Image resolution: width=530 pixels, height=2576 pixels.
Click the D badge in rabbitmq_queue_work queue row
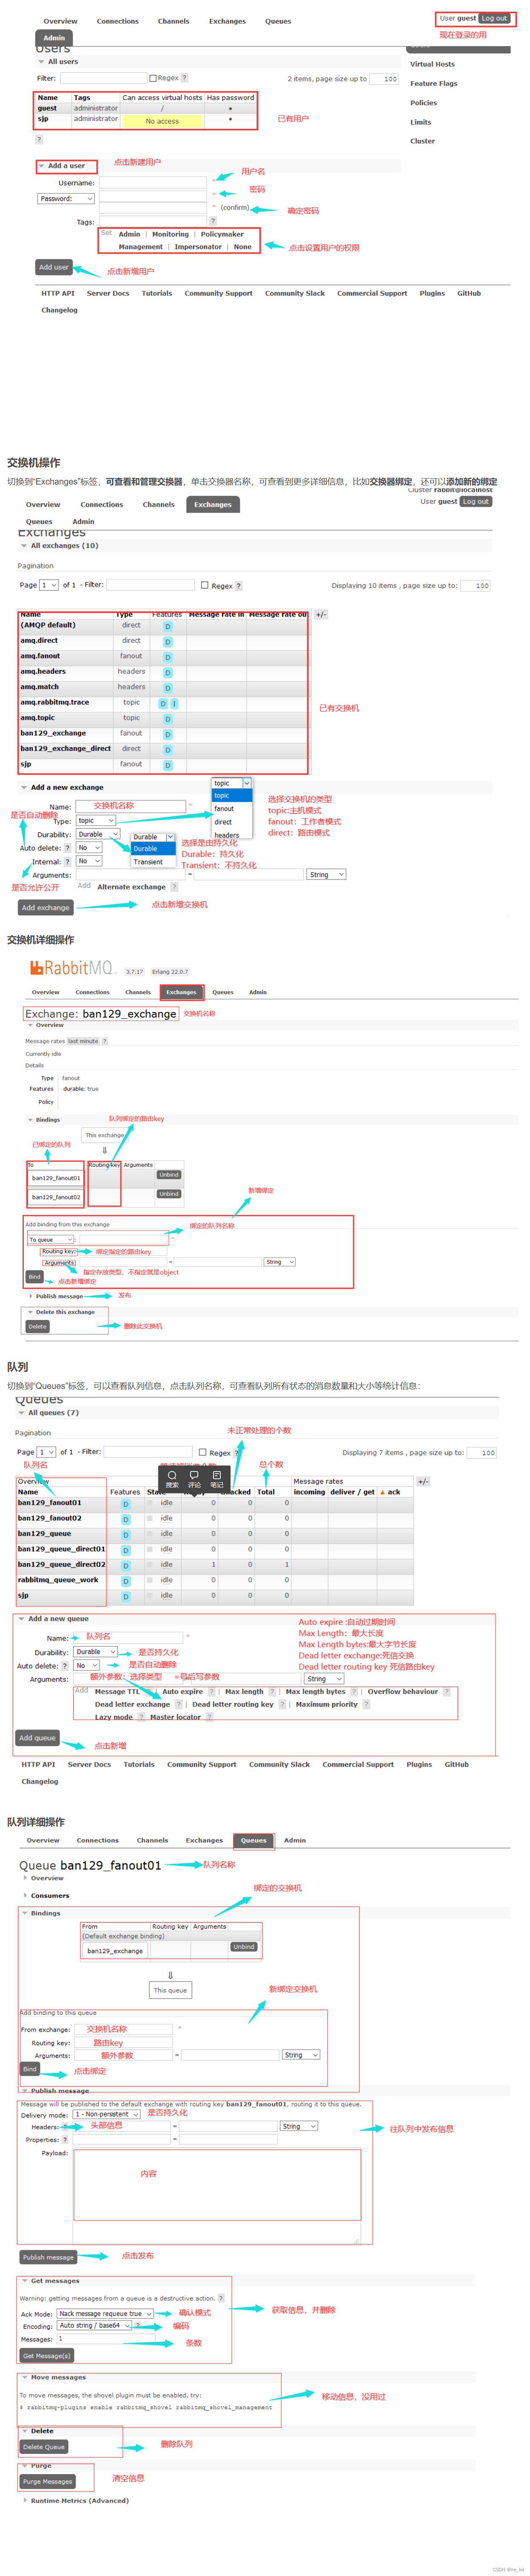[126, 1581]
